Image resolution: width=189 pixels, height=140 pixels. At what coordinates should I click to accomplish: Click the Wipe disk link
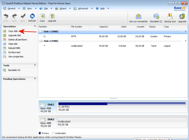tap(13, 44)
